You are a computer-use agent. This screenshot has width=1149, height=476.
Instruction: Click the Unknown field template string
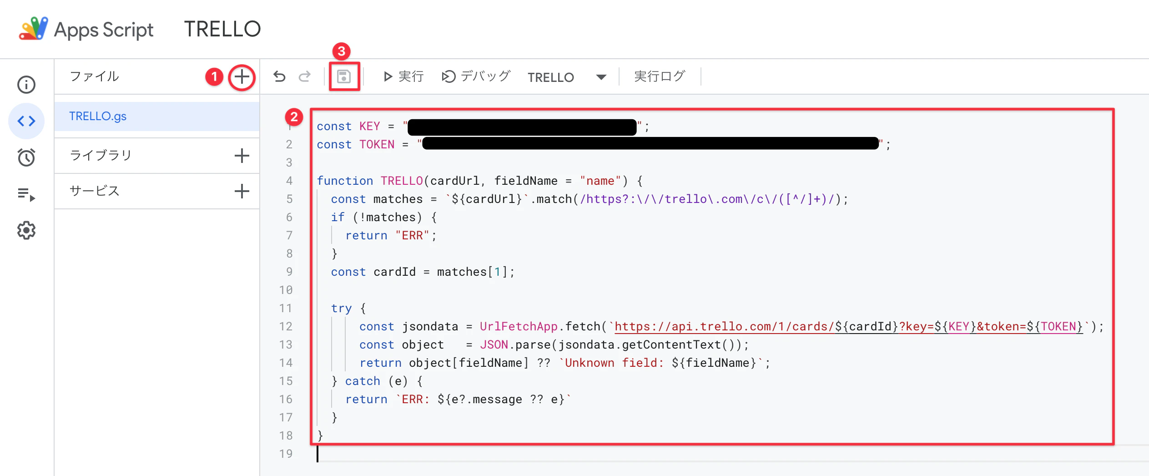point(661,363)
